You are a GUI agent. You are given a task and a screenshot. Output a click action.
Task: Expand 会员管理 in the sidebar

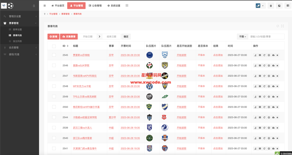(19, 47)
